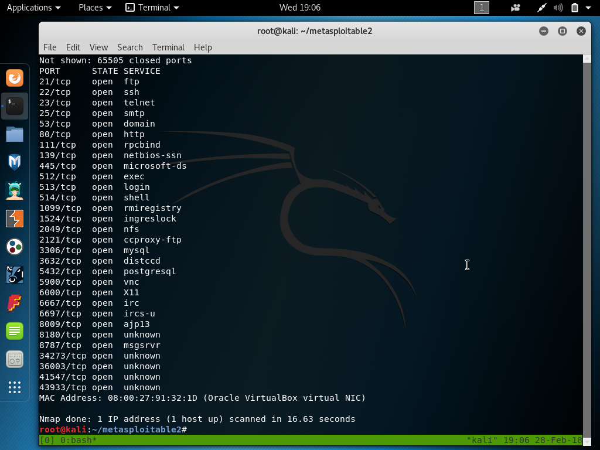The height and width of the screenshot is (450, 600).
Task: Open the Terminal menu in menubar
Action: [168, 47]
